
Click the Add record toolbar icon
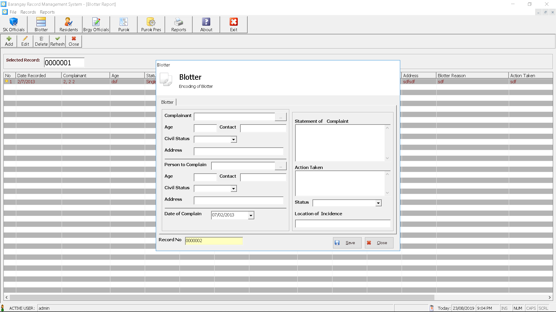[9, 41]
